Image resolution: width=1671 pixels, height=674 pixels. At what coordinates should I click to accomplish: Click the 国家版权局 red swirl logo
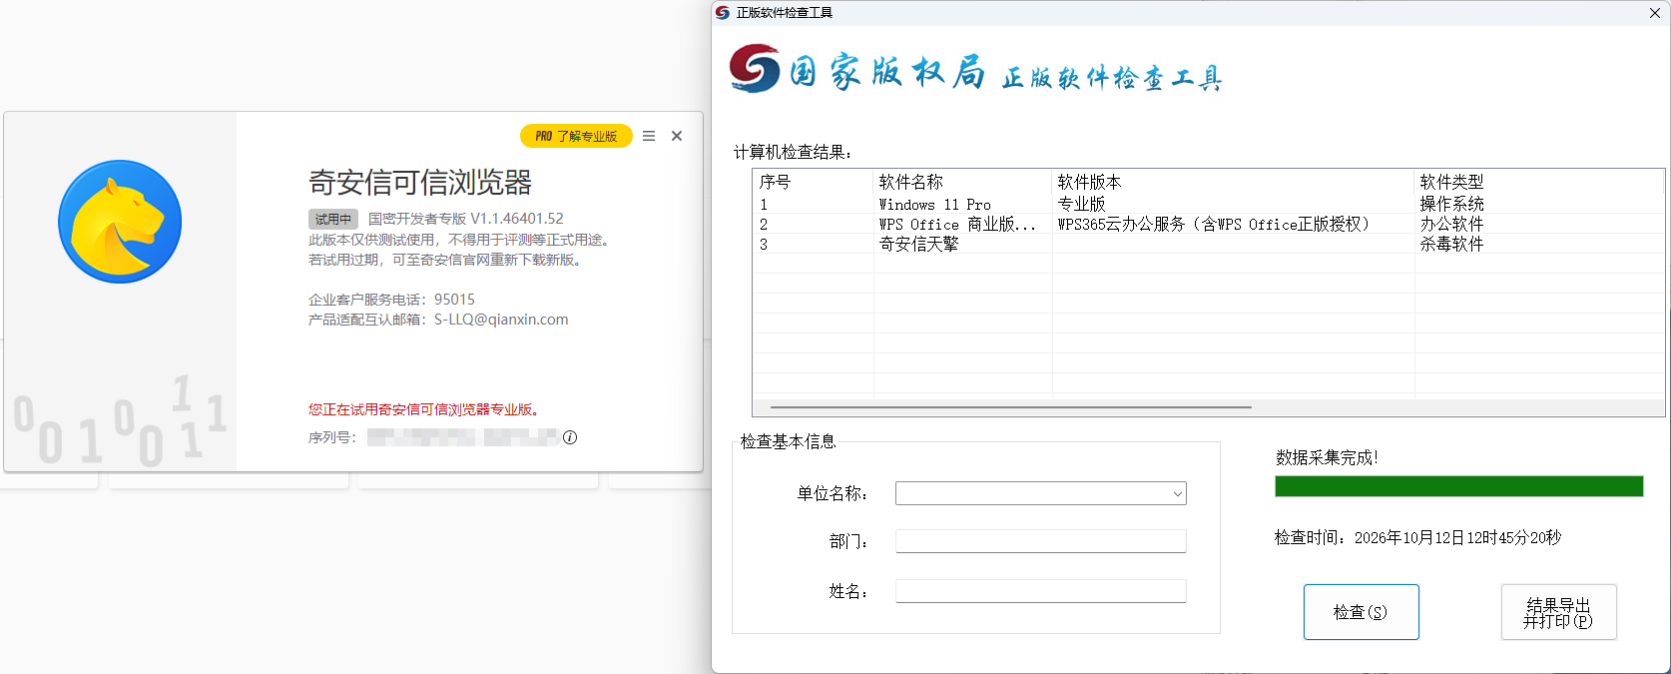click(x=755, y=69)
